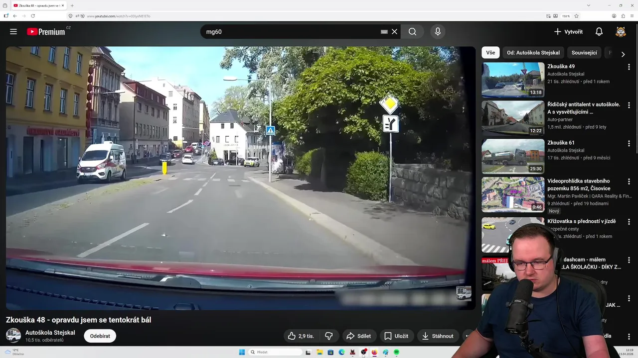Download the video with Stáhnout
The image size is (638, 358).
point(438,336)
